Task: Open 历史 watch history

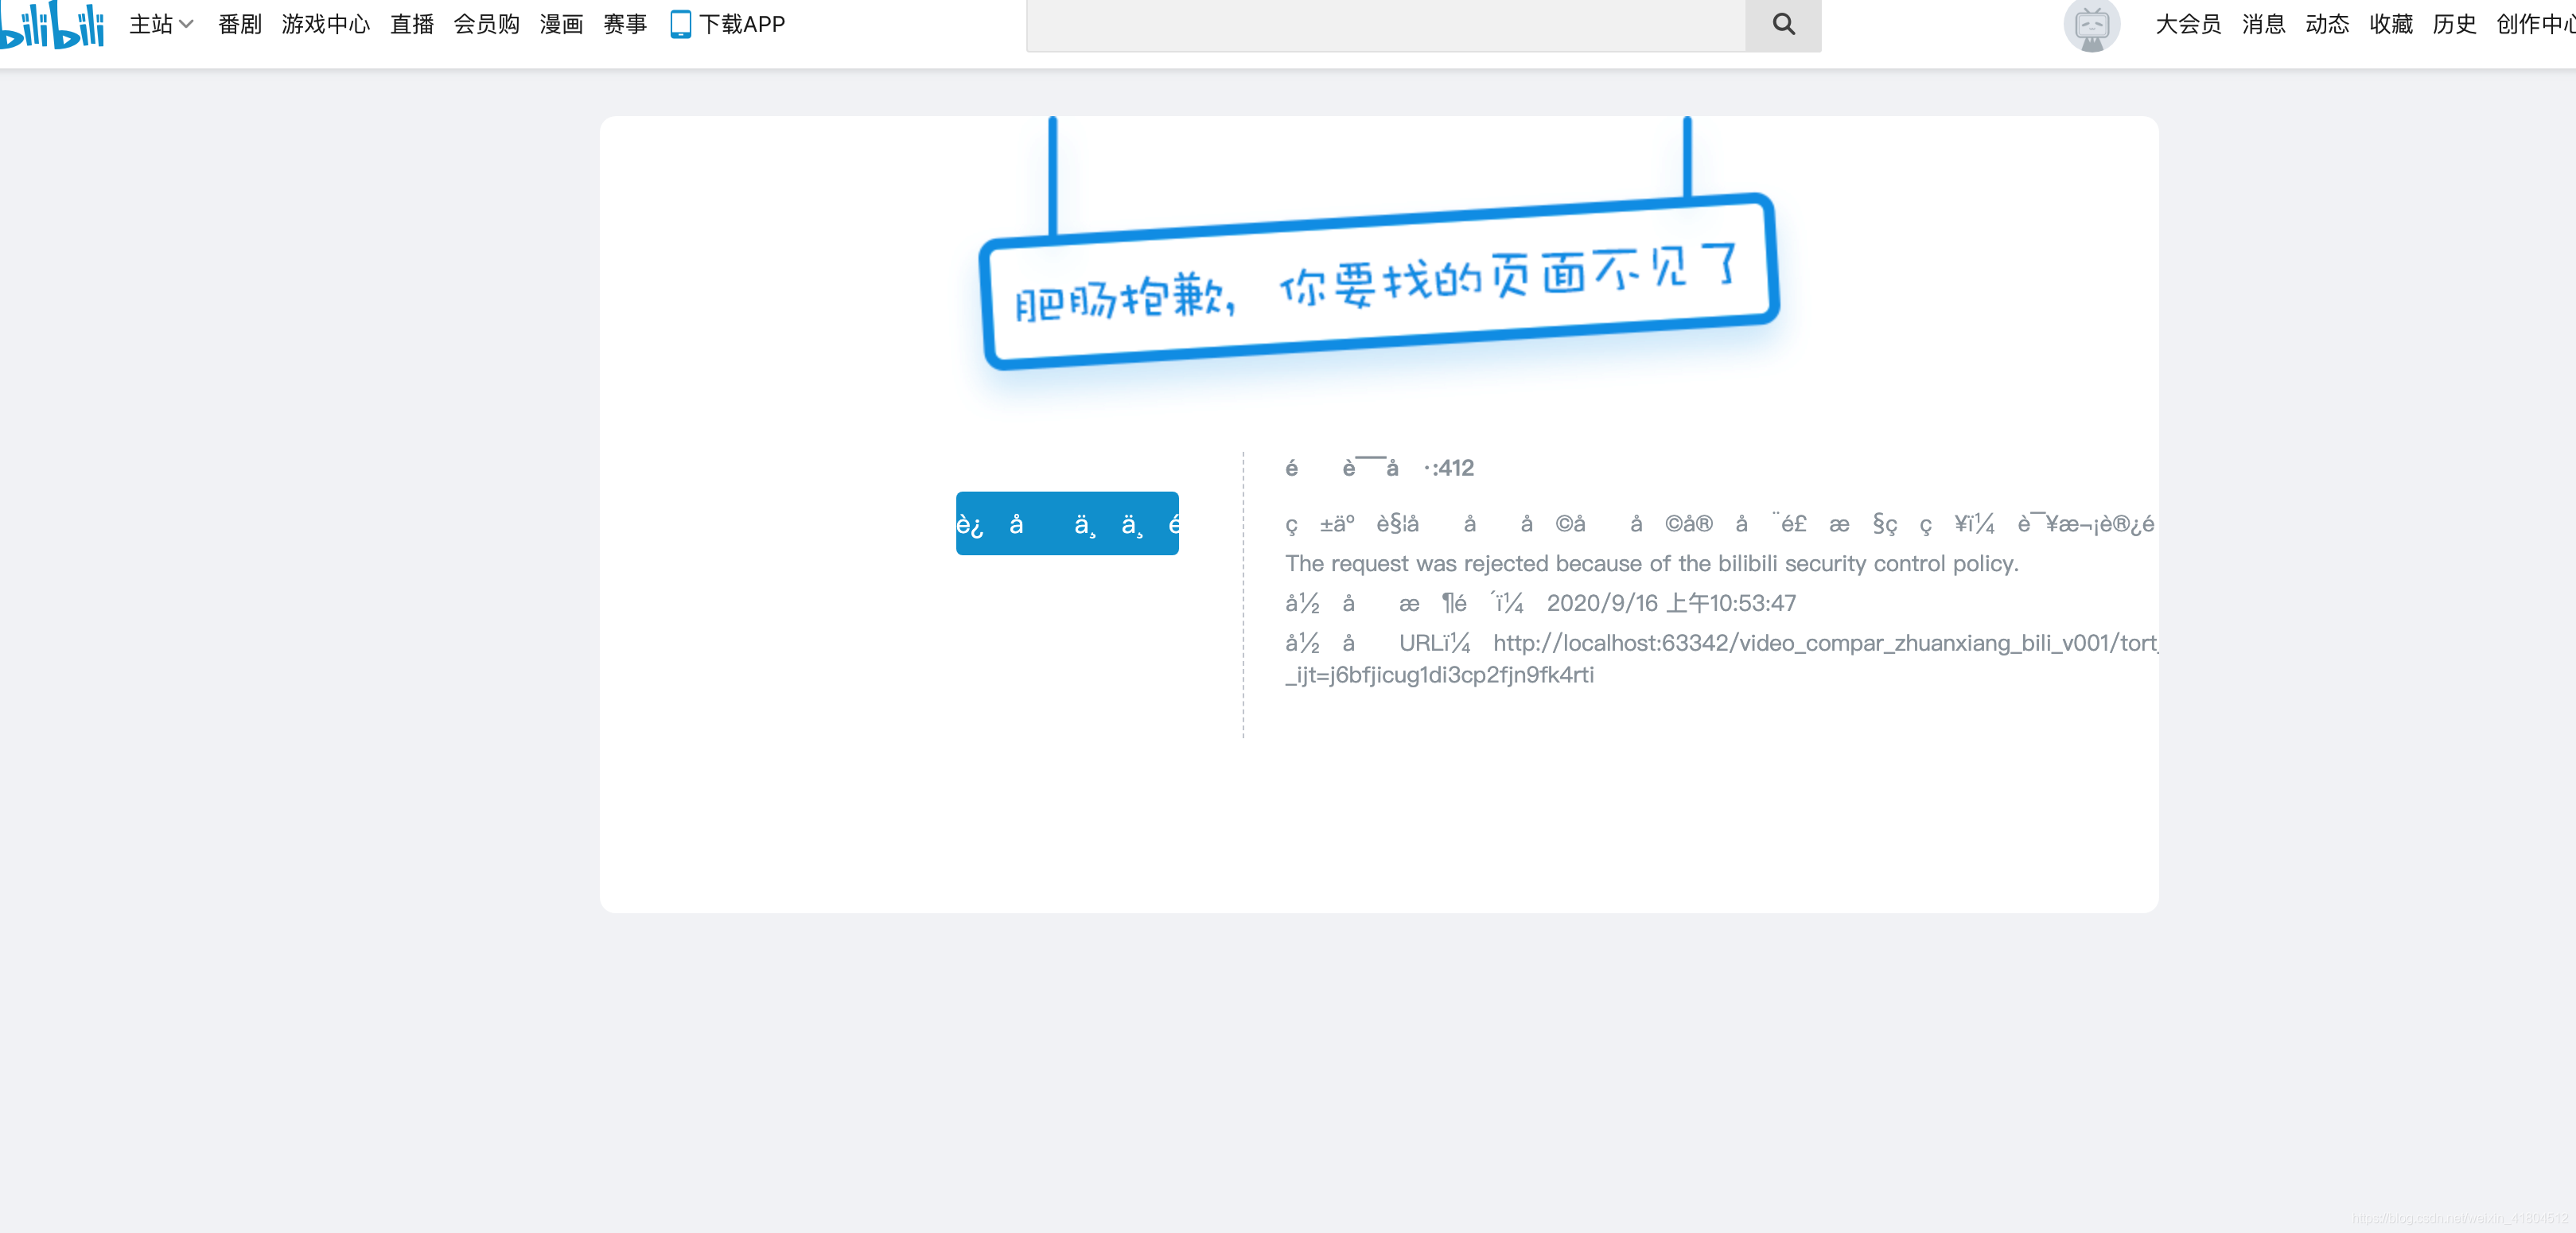Action: [2454, 24]
